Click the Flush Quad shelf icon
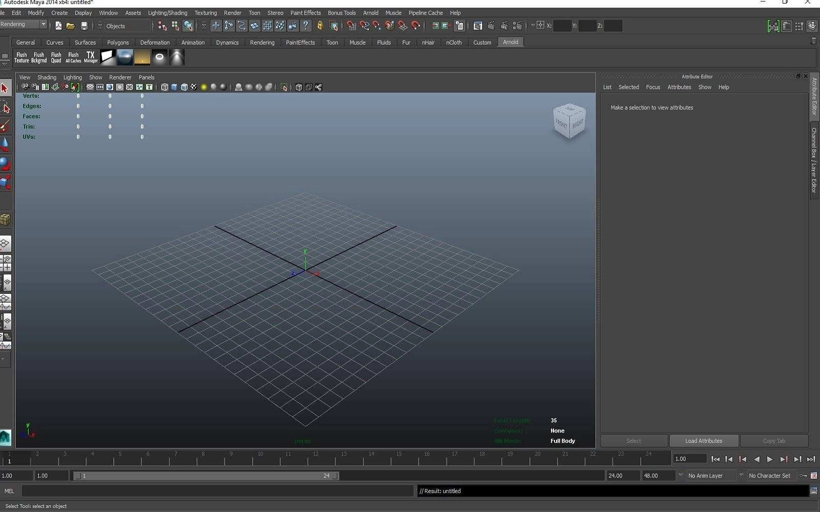 [x=56, y=57]
